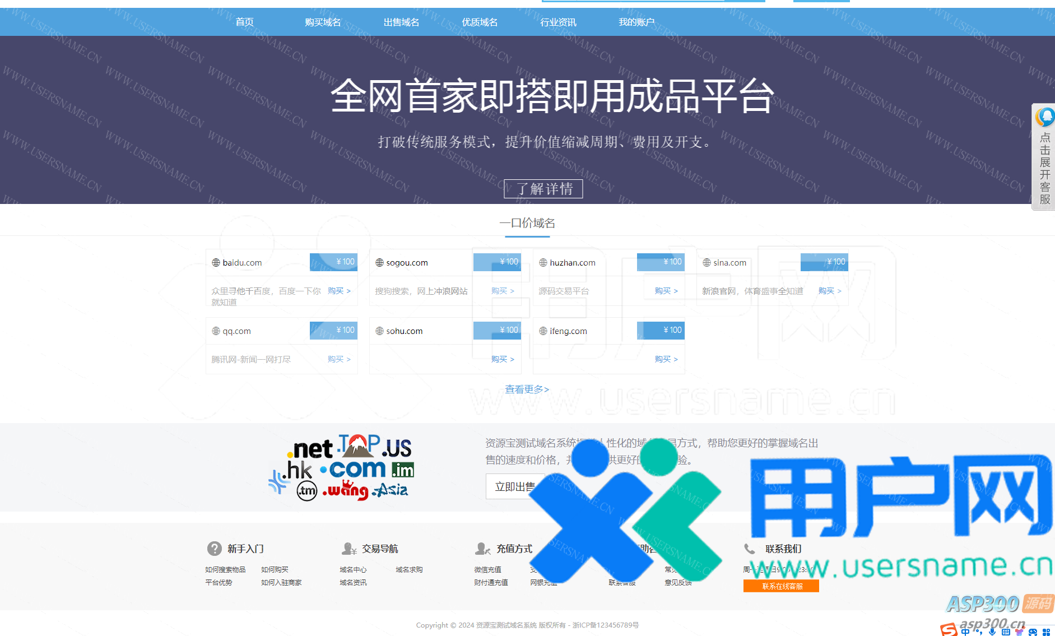Go to the 优质域名 navigation item
The height and width of the screenshot is (636, 1055).
pos(480,22)
